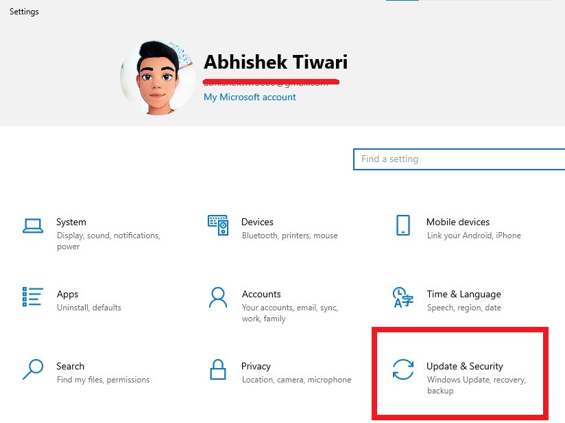The image size is (565, 423).
Task: Open the Privacy settings title
Action: pyautogui.click(x=256, y=366)
